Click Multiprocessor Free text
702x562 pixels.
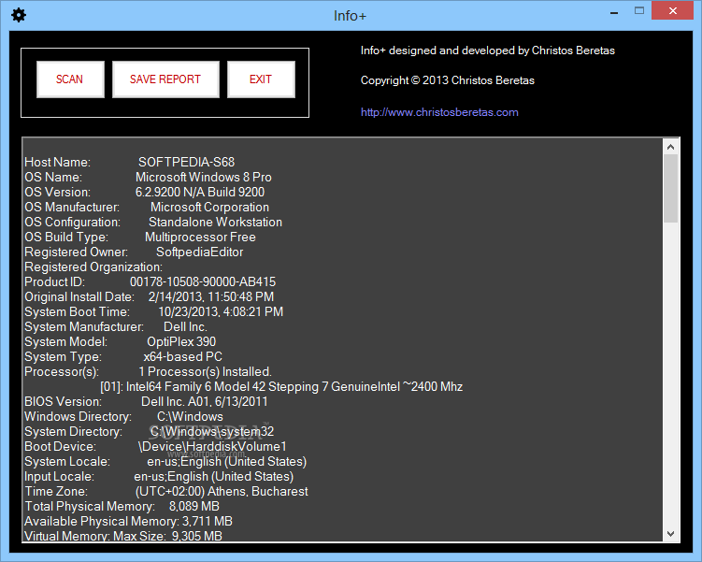click(200, 238)
